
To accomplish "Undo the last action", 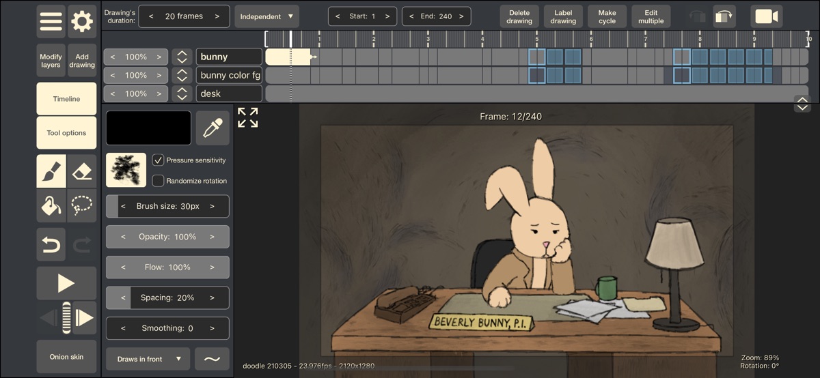I will tap(51, 244).
